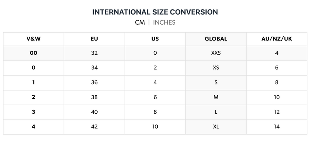Click the International Size Conversion heading
This screenshot has width=310, height=145.
(x=155, y=12)
